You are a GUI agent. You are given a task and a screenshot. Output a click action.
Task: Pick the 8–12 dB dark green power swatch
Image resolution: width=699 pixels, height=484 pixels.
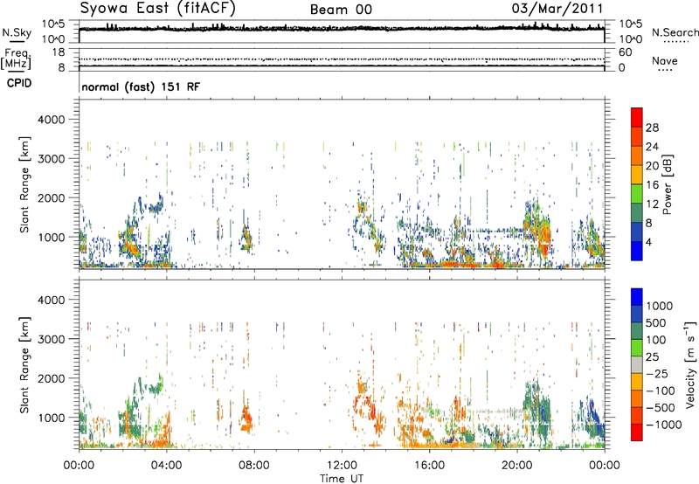point(637,212)
